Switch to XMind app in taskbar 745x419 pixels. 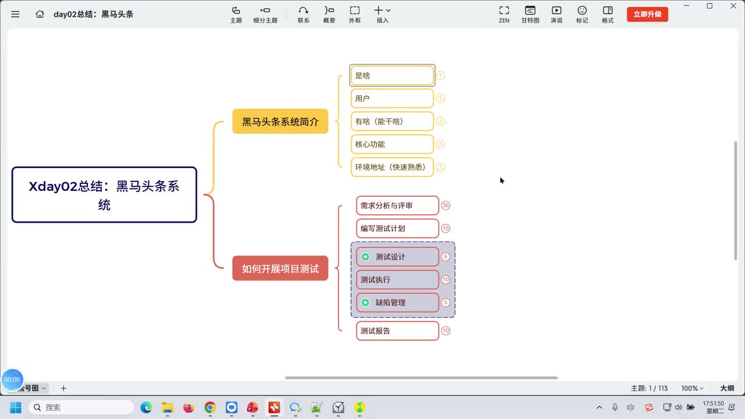point(274,407)
